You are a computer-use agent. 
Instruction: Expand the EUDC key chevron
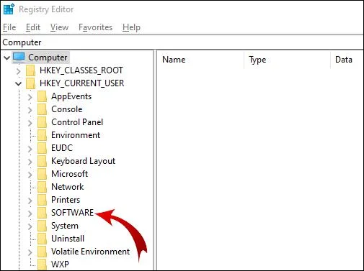[x=30, y=149]
